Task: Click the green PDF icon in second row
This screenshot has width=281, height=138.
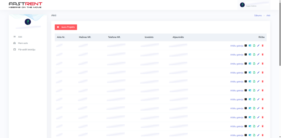Action: [254, 55]
